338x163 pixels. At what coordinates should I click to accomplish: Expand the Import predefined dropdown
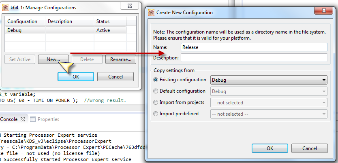coord(269,114)
